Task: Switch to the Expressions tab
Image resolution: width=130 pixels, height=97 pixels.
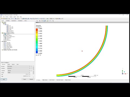Action: coord(14,21)
